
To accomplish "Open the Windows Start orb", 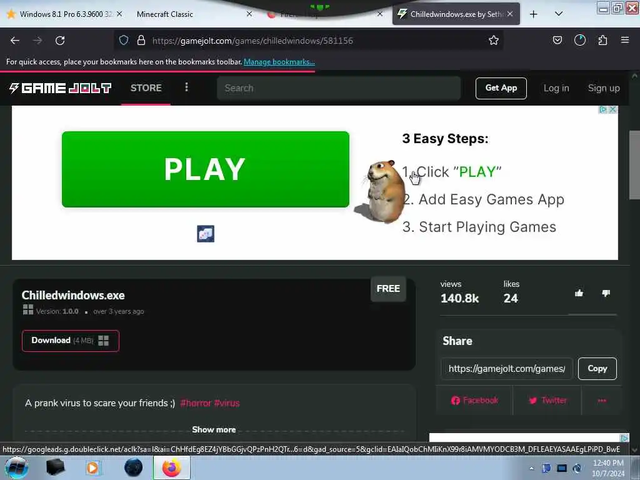I will coord(16,467).
